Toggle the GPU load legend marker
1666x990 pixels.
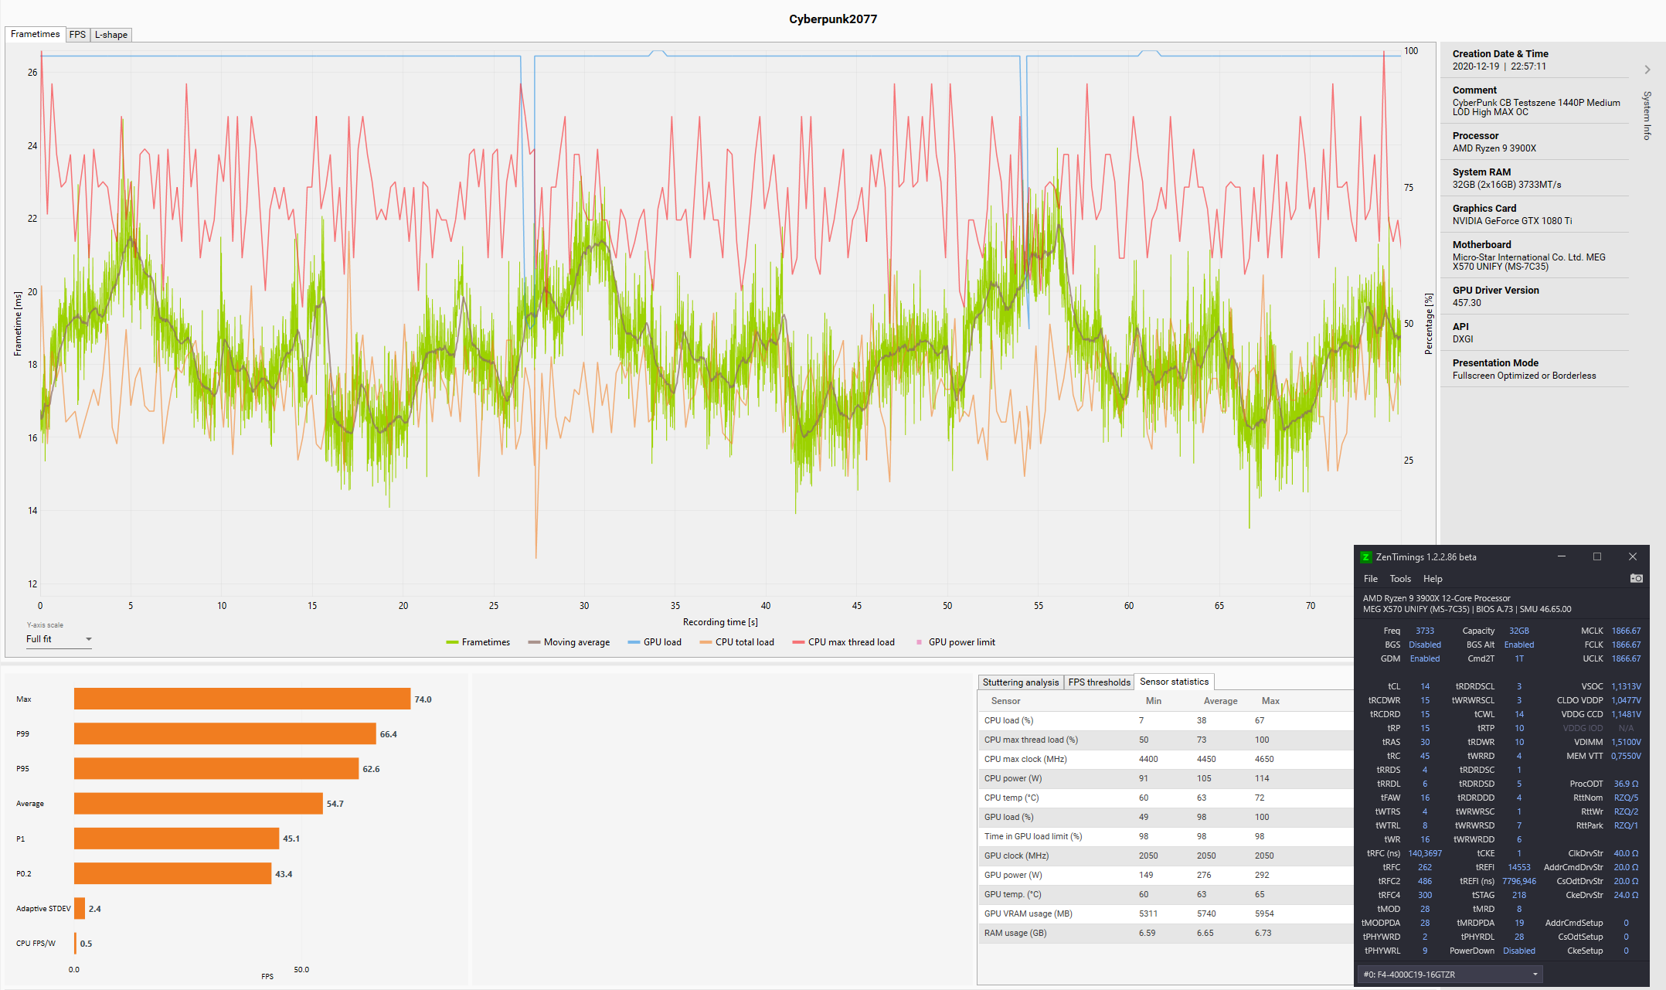pos(634,642)
